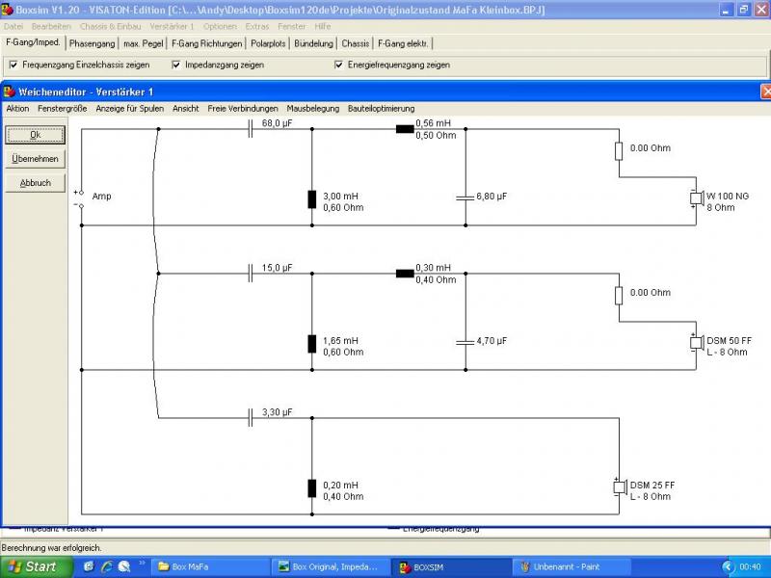Open the Fenstergröße menu
The width and height of the screenshot is (771, 578).
[x=63, y=108]
